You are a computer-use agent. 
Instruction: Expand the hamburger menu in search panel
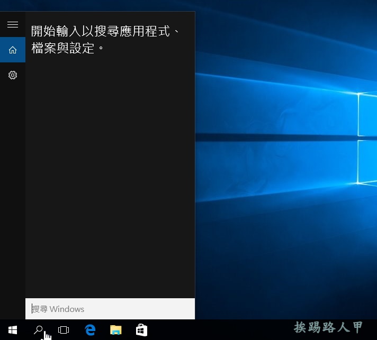coord(13,24)
